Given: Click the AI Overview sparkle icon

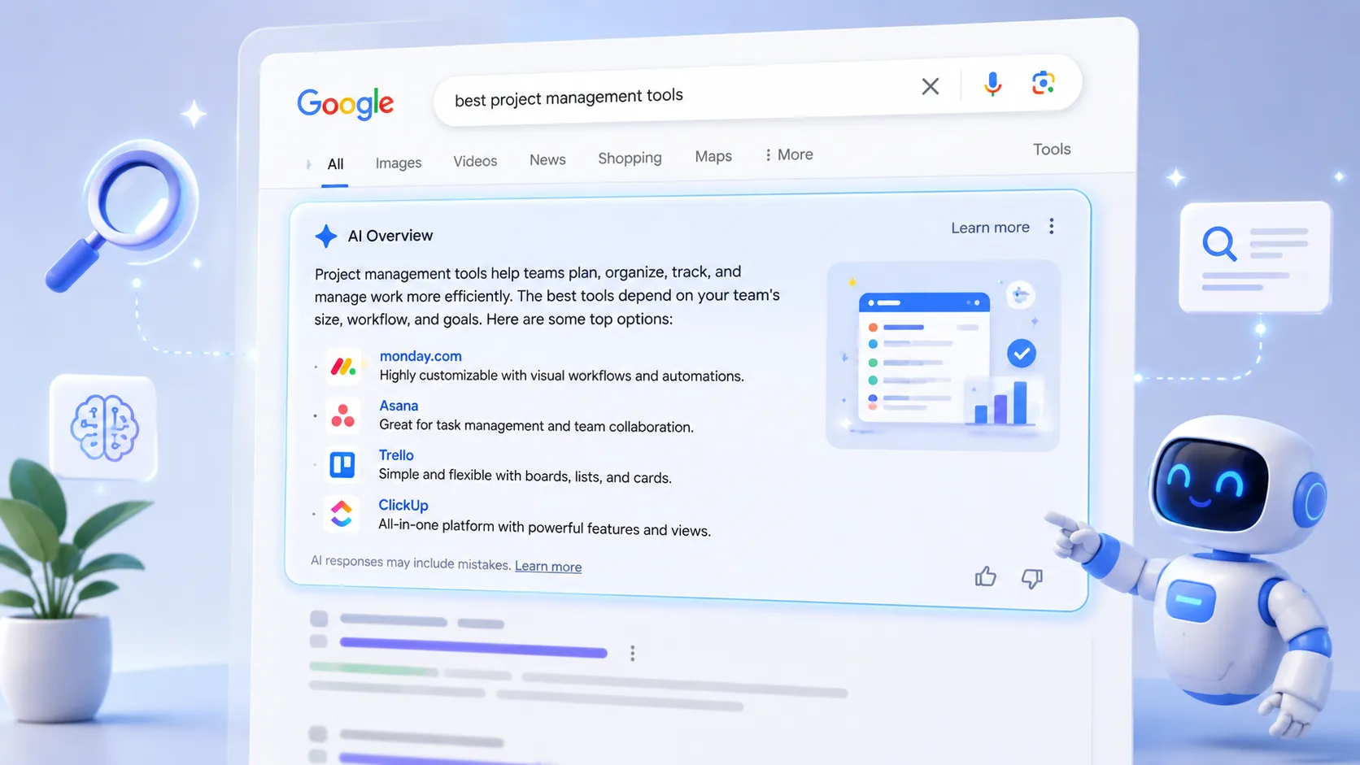Looking at the screenshot, I should point(326,237).
